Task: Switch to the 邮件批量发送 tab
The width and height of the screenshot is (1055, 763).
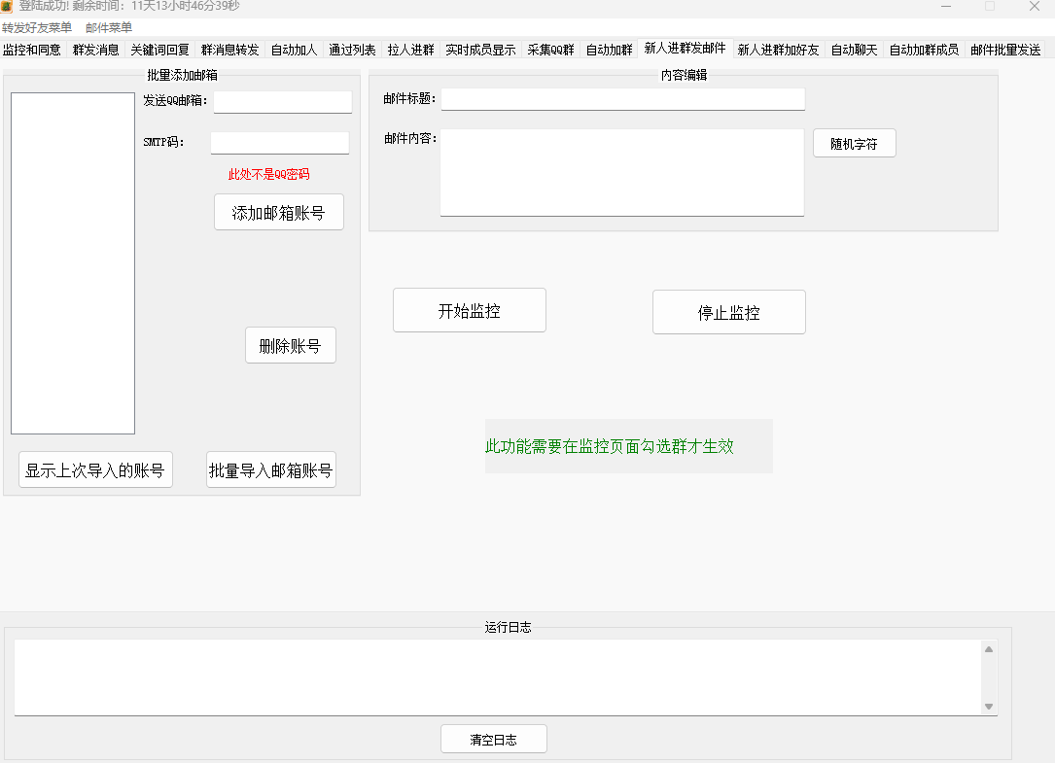Action: (x=1006, y=49)
